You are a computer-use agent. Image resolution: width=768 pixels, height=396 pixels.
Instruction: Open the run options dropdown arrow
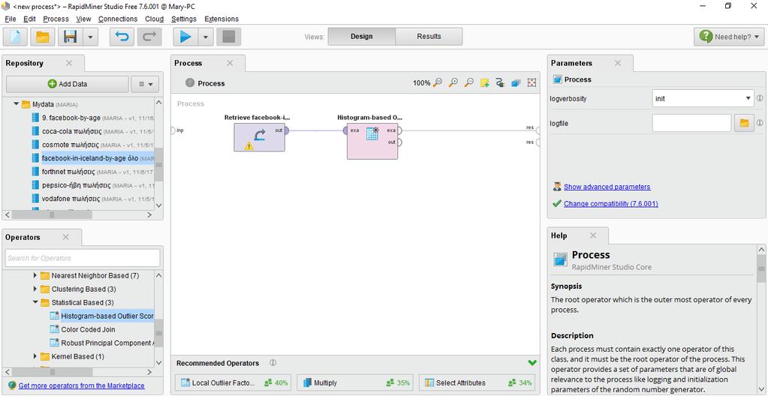click(206, 37)
